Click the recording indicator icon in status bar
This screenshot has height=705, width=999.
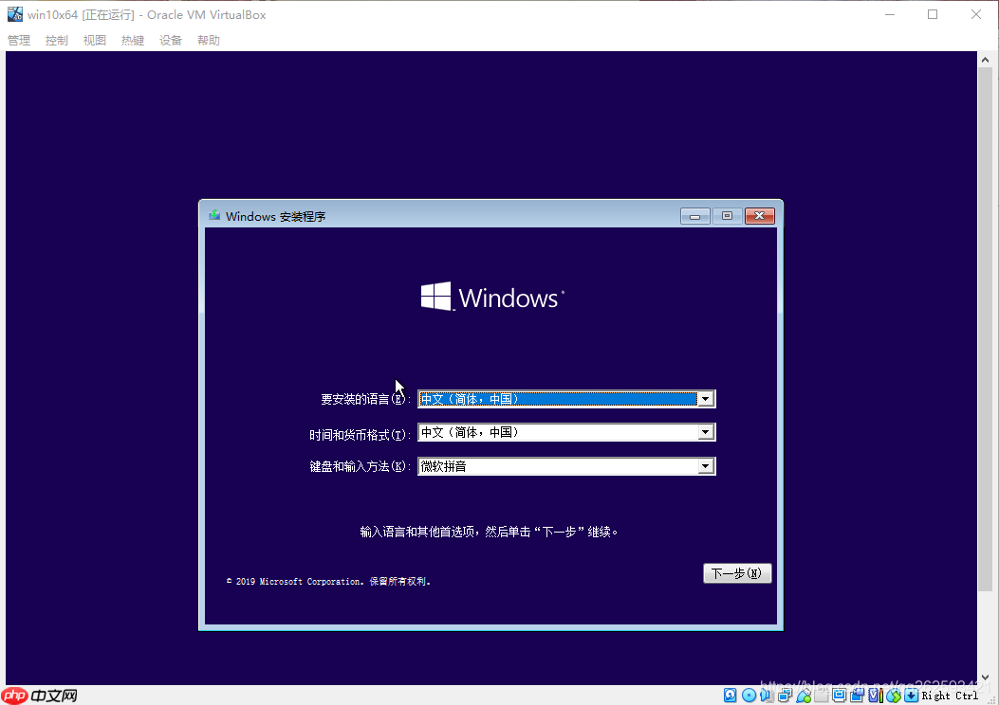(x=857, y=696)
